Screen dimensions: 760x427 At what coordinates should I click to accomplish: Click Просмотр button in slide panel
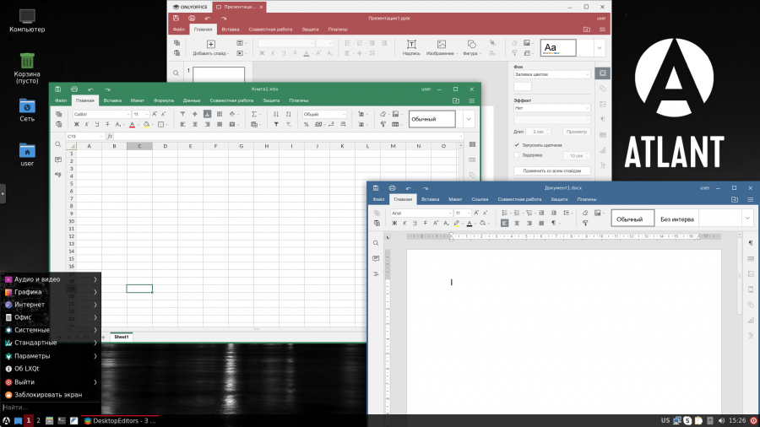click(576, 132)
